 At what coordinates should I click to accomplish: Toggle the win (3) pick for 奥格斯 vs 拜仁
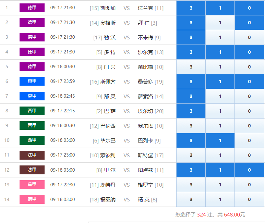click(191, 23)
